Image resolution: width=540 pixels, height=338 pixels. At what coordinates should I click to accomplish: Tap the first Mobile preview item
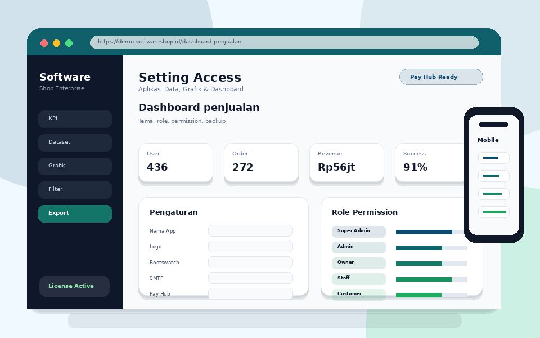pyautogui.click(x=493, y=158)
